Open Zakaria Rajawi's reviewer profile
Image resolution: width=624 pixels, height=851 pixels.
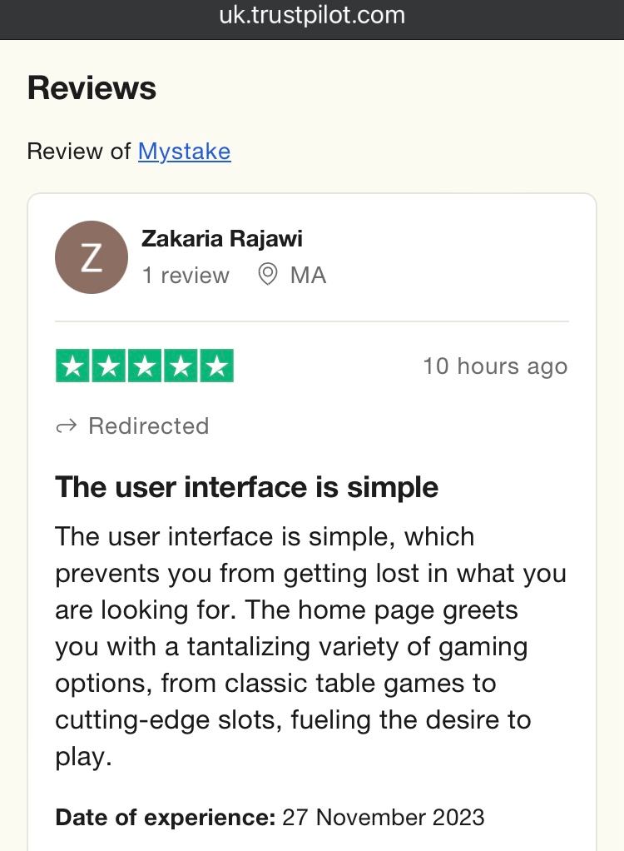click(222, 239)
